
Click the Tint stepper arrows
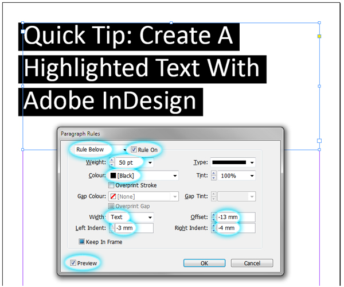pos(214,176)
